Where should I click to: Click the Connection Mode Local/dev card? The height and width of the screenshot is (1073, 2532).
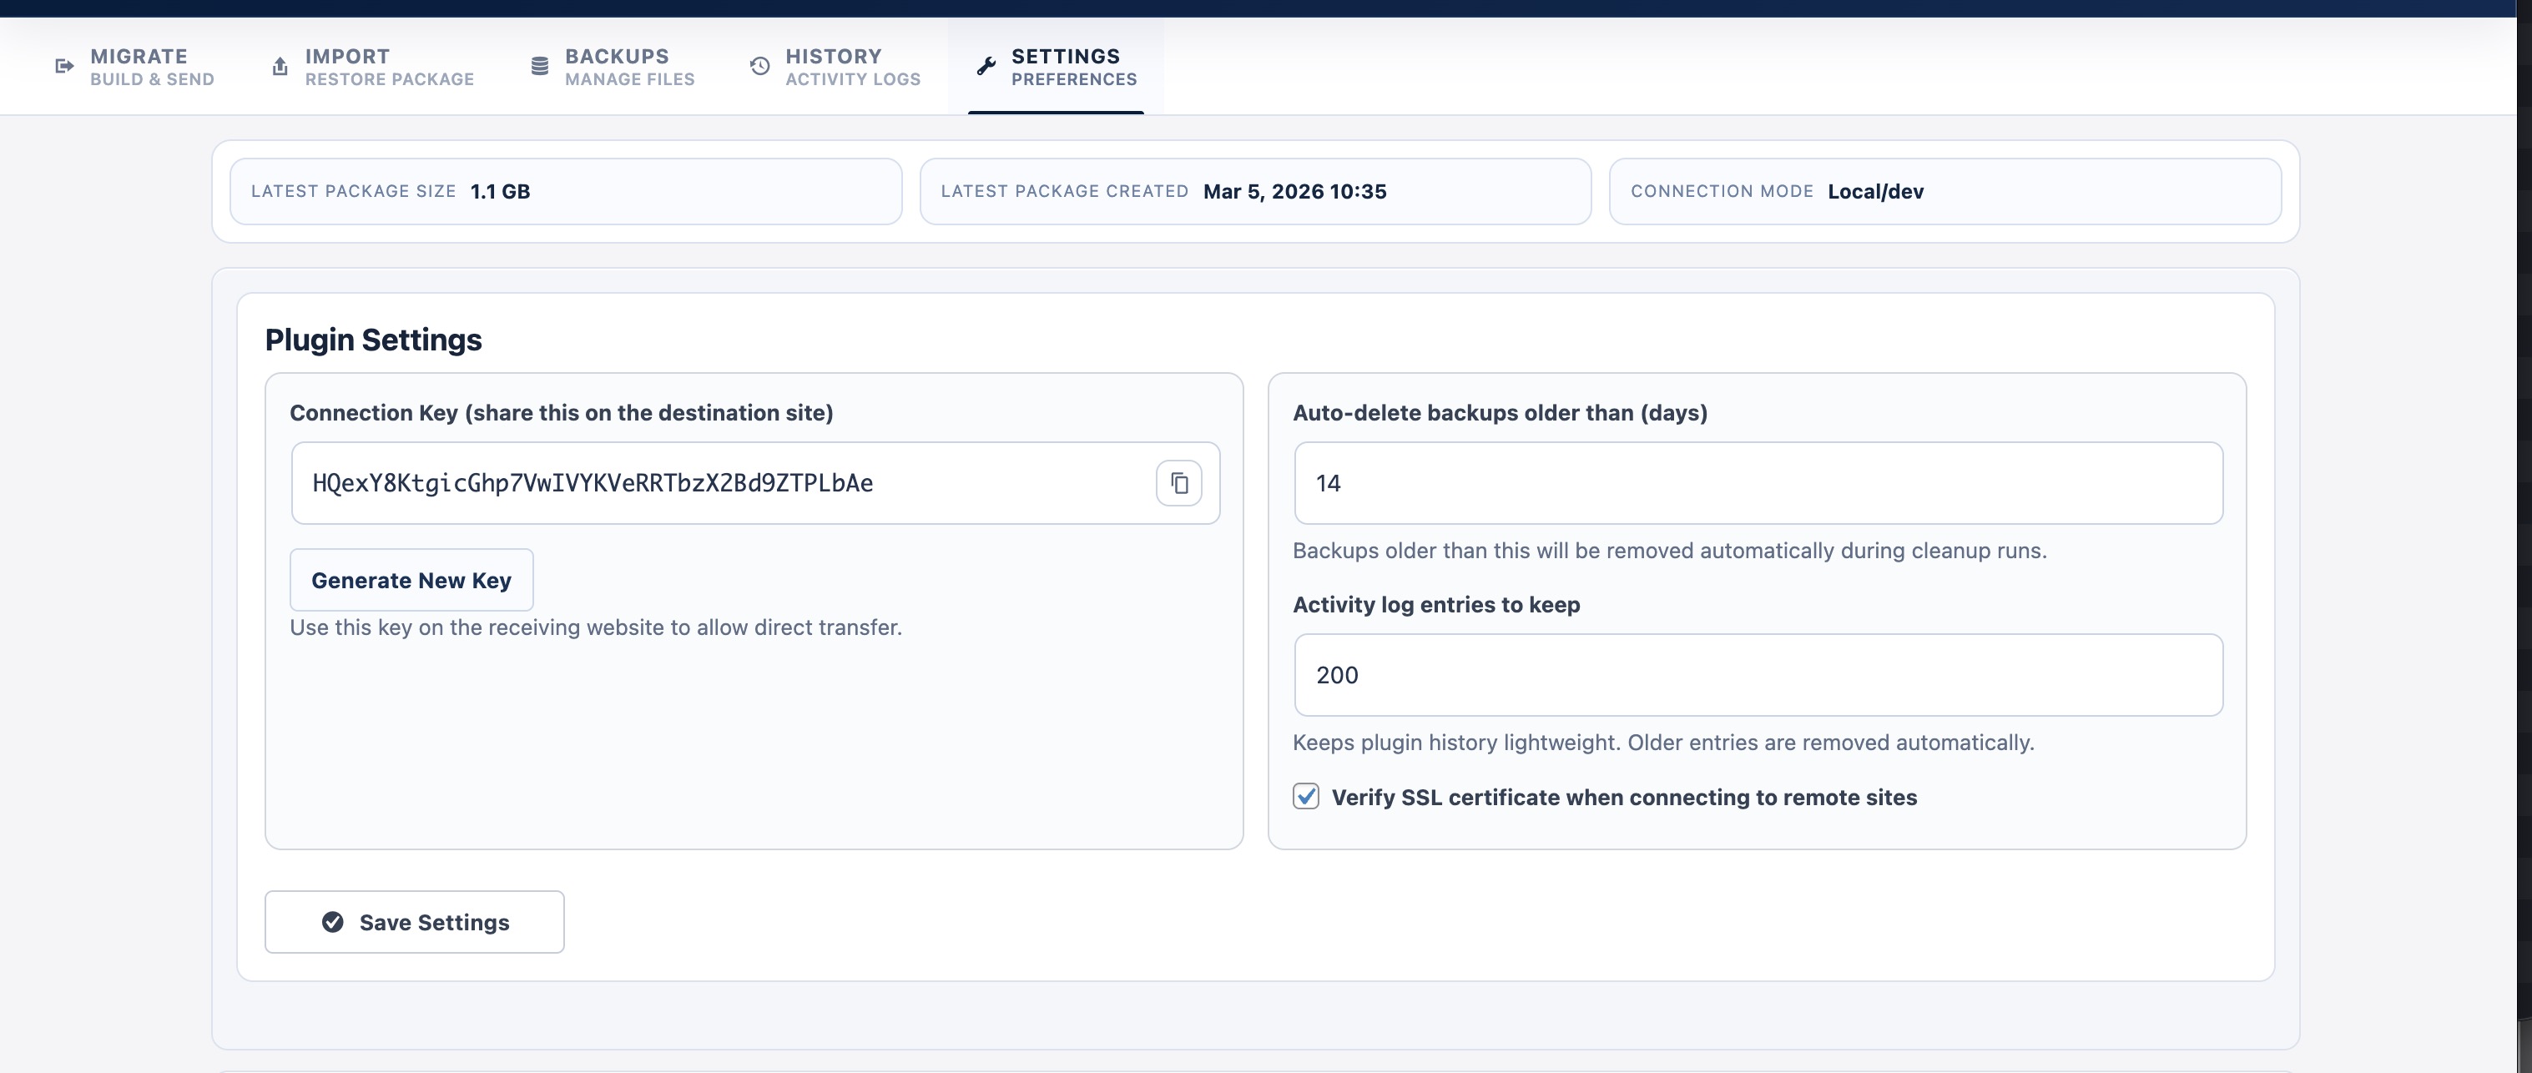click(x=1944, y=190)
